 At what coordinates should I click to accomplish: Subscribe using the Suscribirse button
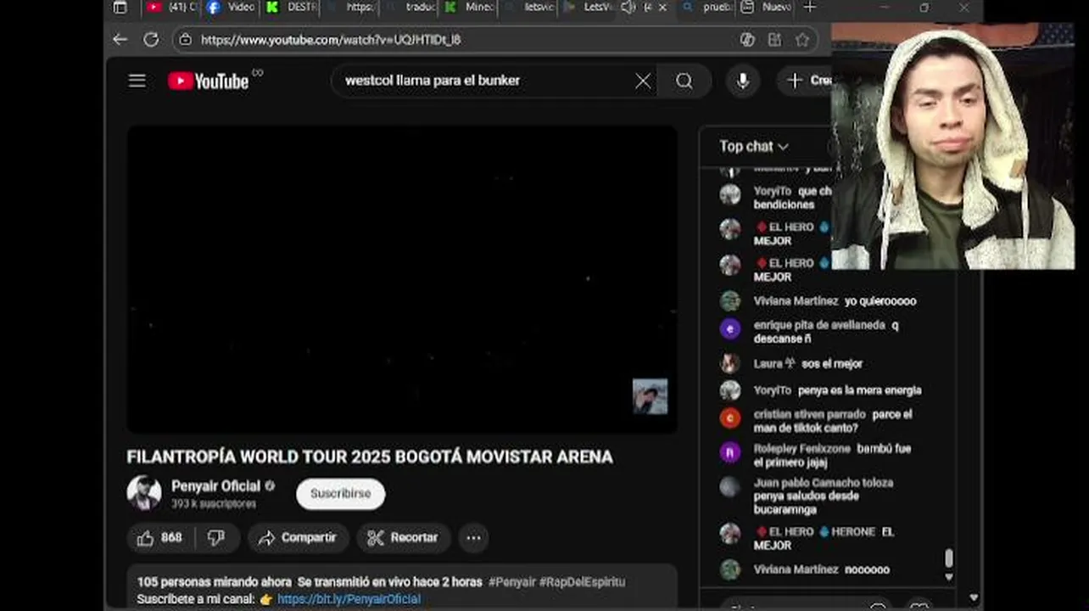[x=340, y=494]
